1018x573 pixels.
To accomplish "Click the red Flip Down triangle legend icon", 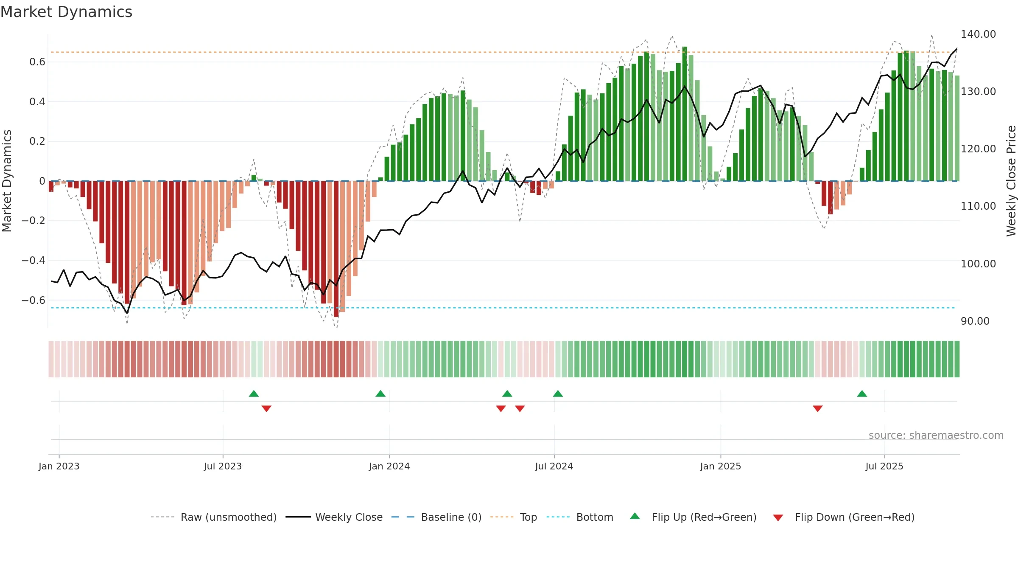I will (778, 518).
